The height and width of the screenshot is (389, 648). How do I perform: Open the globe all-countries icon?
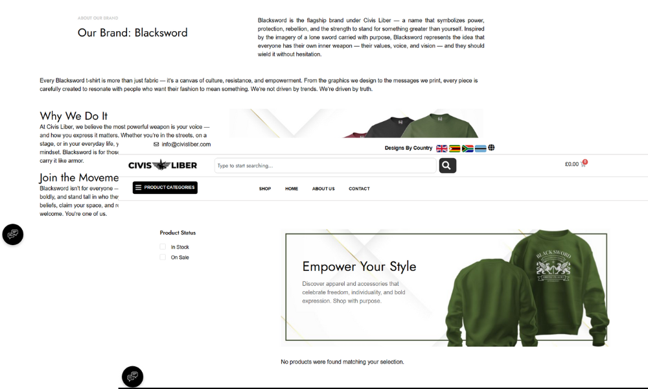pos(491,148)
